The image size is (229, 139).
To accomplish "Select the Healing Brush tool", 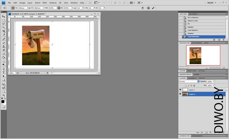I will tap(4, 39).
